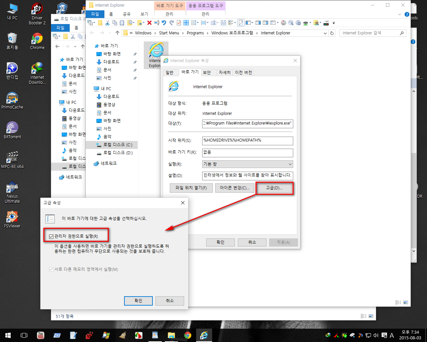Select Nexus Ultimate desktop icon
Image resolution: width=427 pixels, height=342 pixels.
12,193
